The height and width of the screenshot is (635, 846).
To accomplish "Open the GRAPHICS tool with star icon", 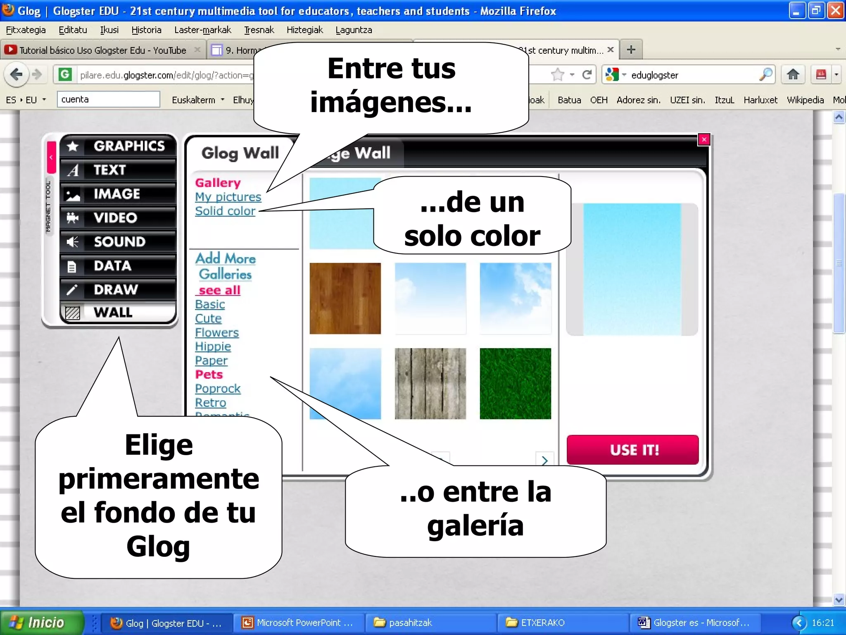I will [x=118, y=146].
